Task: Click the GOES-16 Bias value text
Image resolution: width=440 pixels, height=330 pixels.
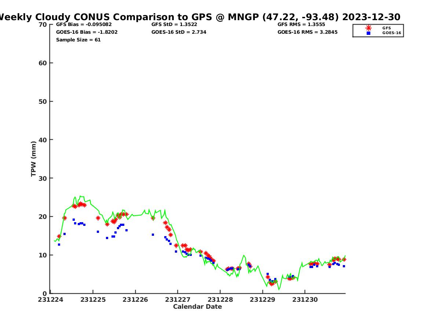Action: [87, 32]
